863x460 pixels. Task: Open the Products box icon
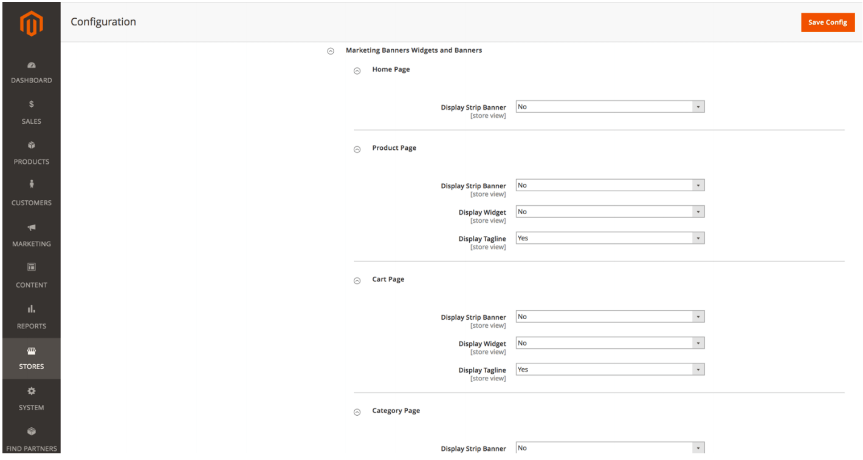[x=32, y=146]
